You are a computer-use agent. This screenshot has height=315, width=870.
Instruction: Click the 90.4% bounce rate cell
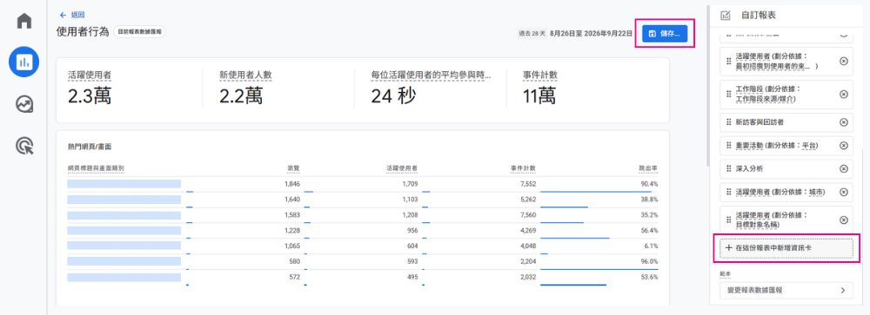pyautogui.click(x=649, y=184)
